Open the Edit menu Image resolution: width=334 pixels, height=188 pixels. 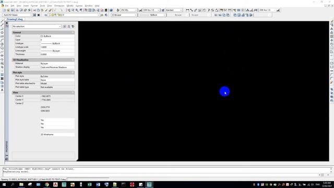pos(13,6)
